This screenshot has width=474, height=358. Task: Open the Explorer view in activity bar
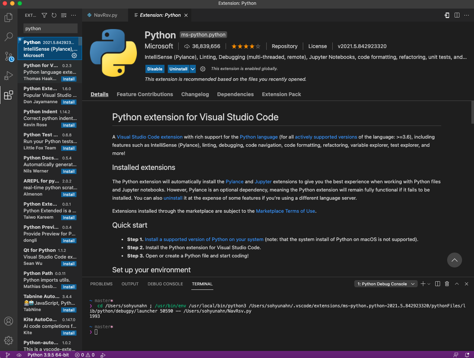click(9, 18)
